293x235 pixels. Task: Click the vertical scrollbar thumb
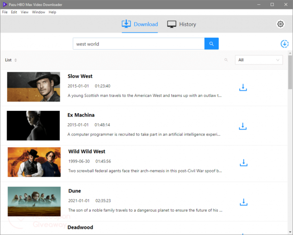click(290, 72)
